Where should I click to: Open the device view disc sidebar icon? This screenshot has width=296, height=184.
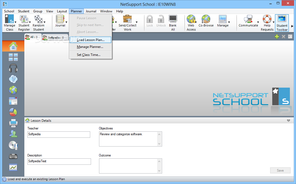[x=13, y=145]
